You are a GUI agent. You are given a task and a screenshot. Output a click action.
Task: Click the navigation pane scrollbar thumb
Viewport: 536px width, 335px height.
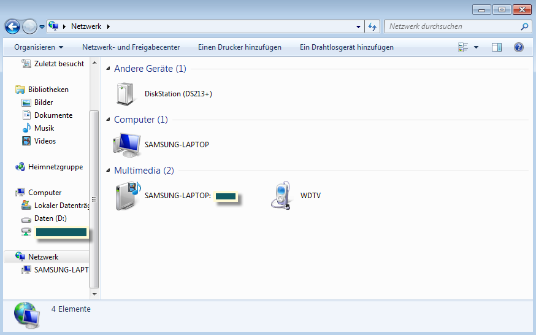point(94,199)
